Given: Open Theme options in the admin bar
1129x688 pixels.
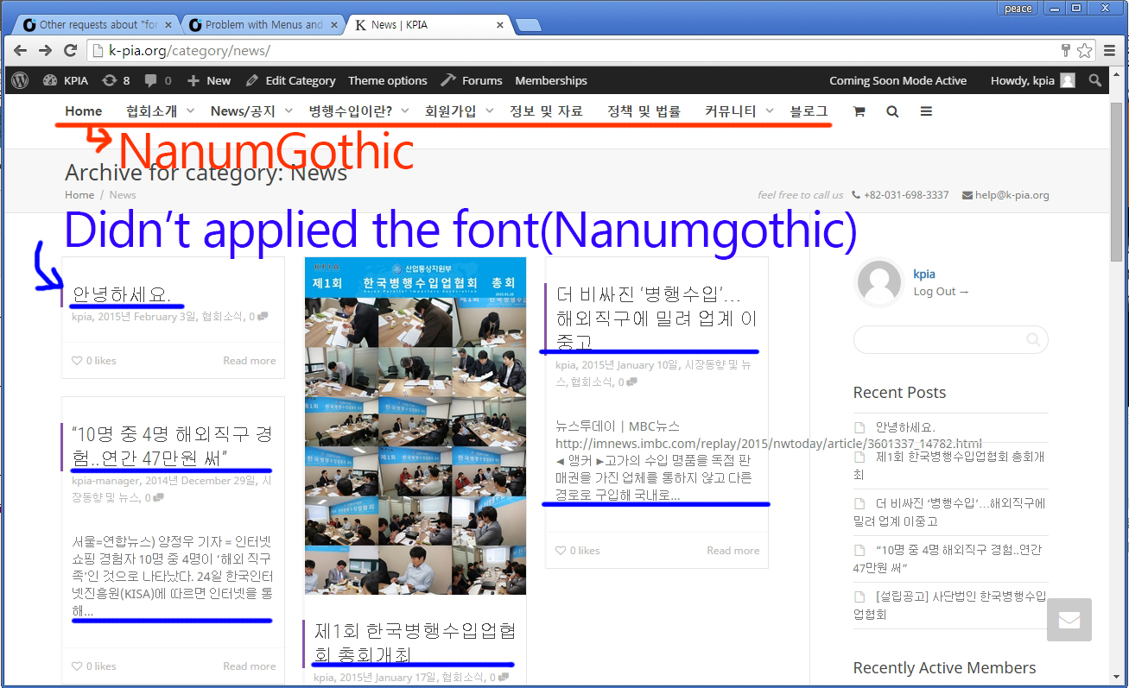Looking at the screenshot, I should click(387, 80).
